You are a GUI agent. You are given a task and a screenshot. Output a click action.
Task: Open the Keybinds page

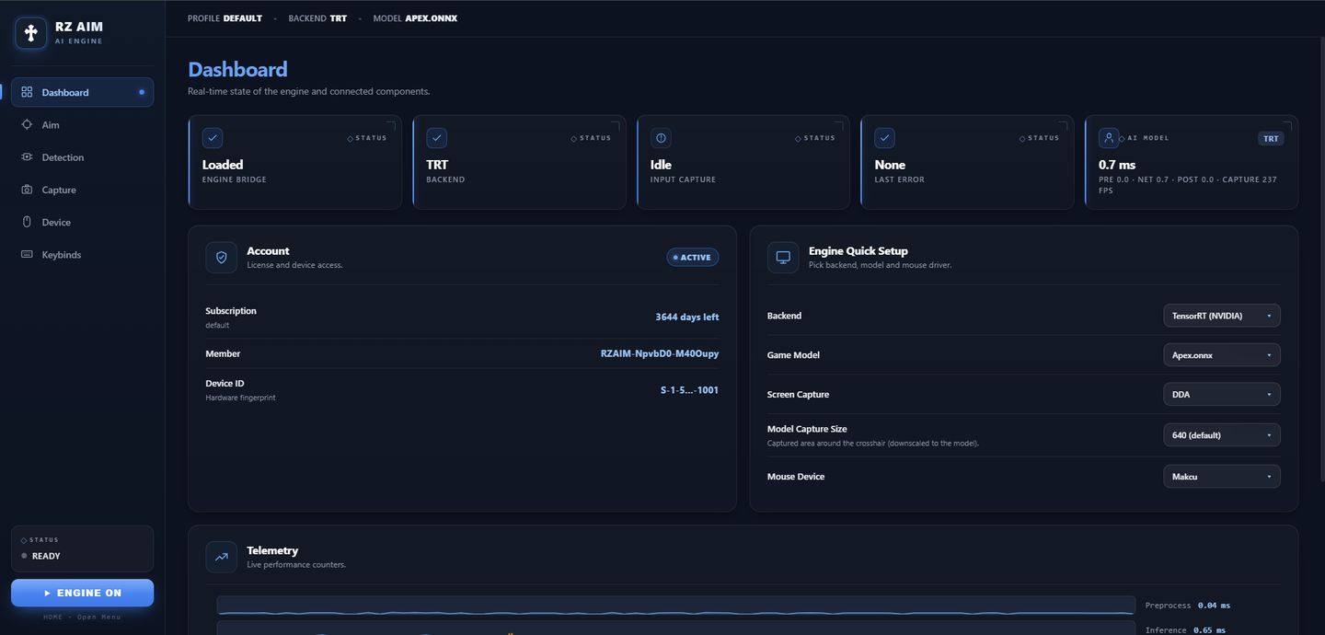coord(83,254)
